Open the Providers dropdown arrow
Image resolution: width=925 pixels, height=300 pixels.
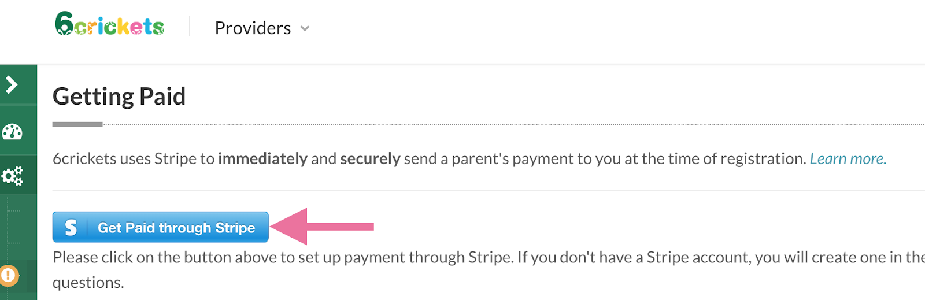pyautogui.click(x=305, y=28)
